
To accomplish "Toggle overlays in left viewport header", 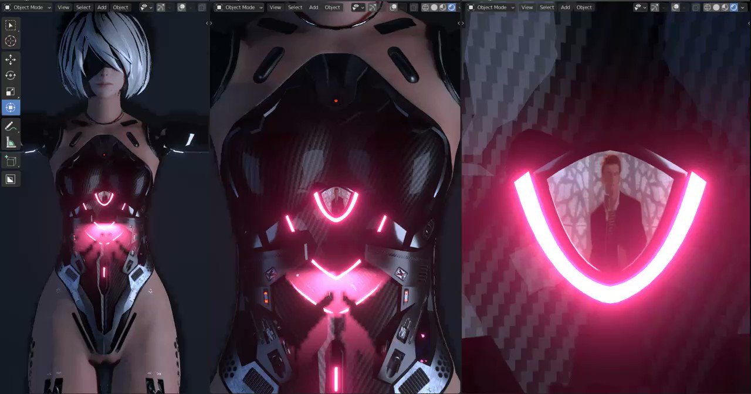I will coord(182,7).
